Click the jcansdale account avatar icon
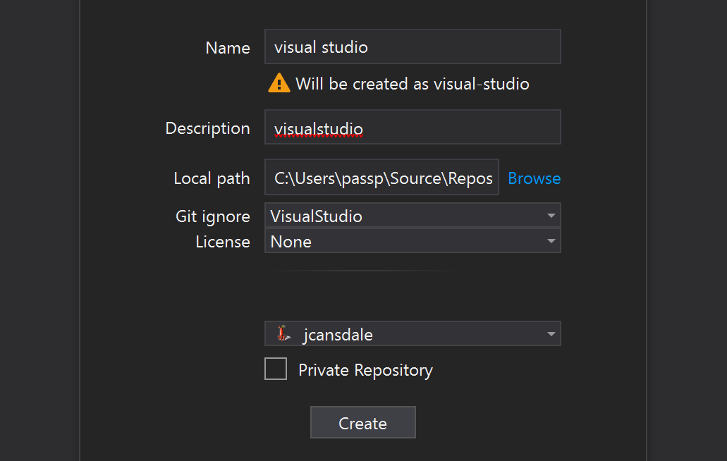Image resolution: width=727 pixels, height=461 pixels. pos(283,333)
